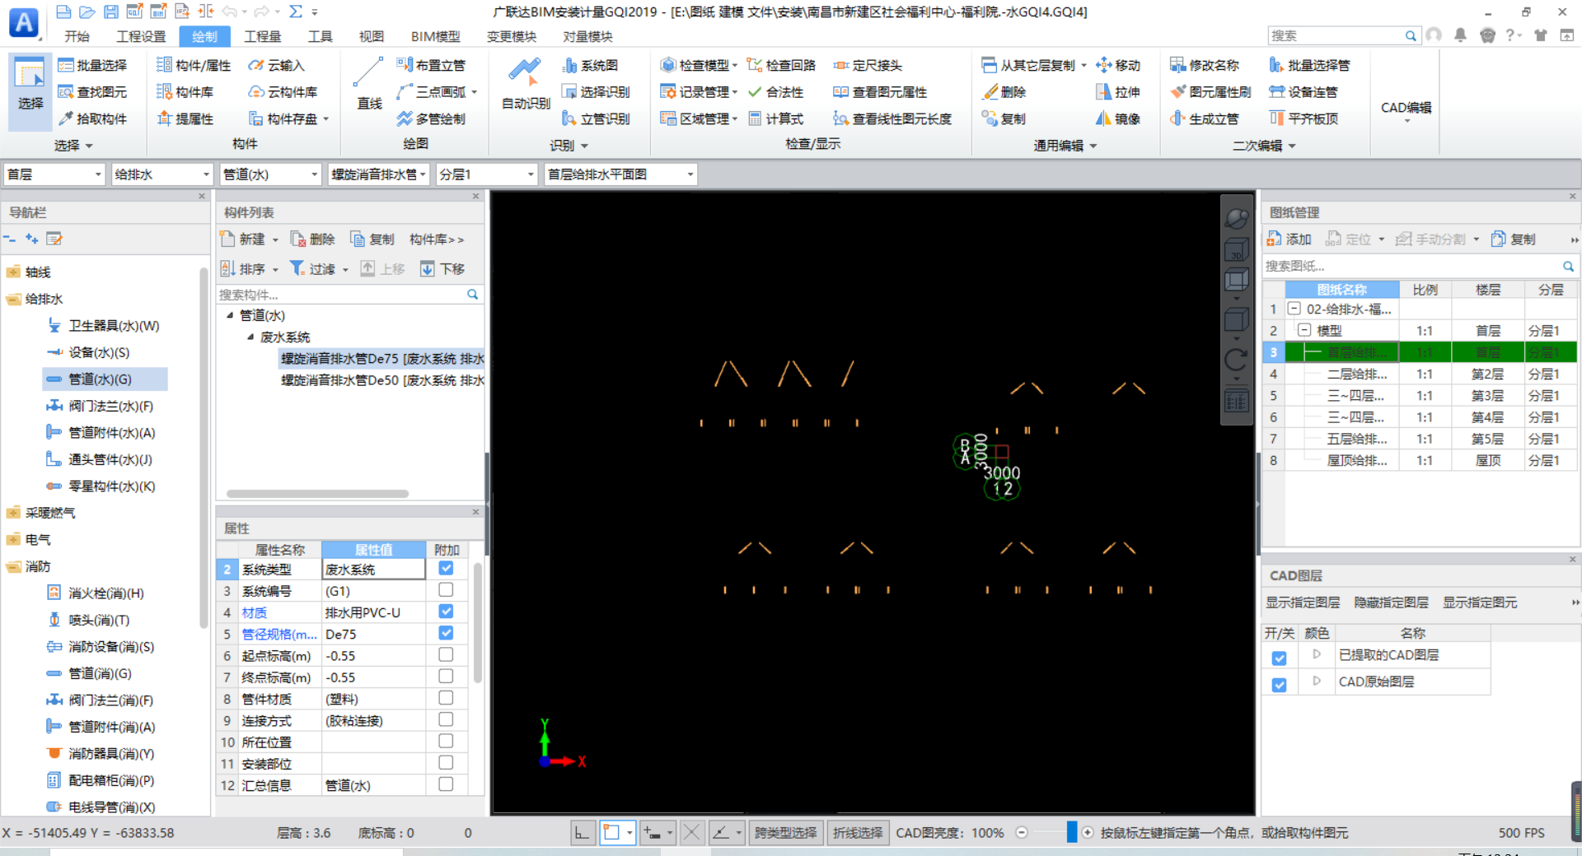1582x856 pixels.
Task: Decrease CAD图亮度 with minus button
Action: [1022, 833]
